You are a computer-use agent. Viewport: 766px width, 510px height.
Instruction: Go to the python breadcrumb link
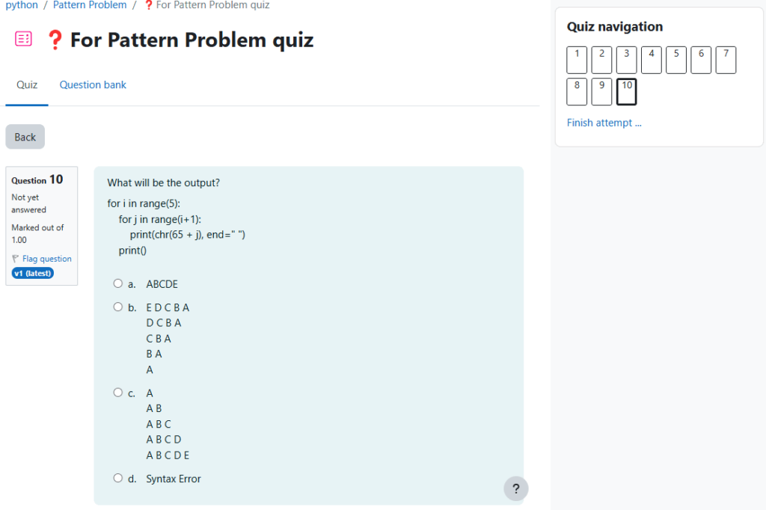point(22,5)
